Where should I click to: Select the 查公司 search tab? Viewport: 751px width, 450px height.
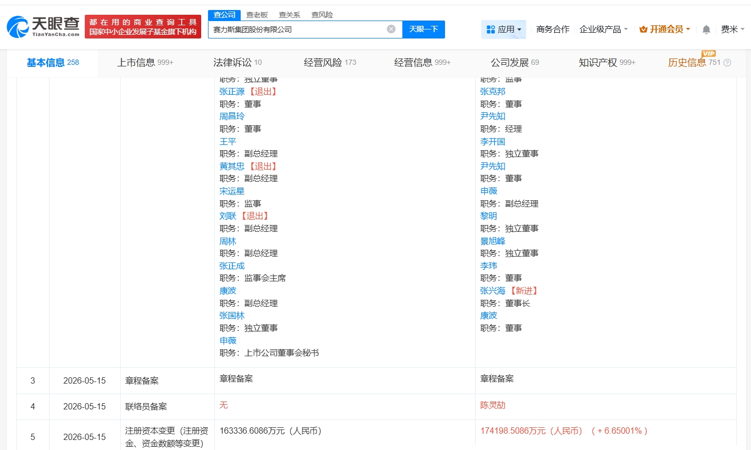224,15
